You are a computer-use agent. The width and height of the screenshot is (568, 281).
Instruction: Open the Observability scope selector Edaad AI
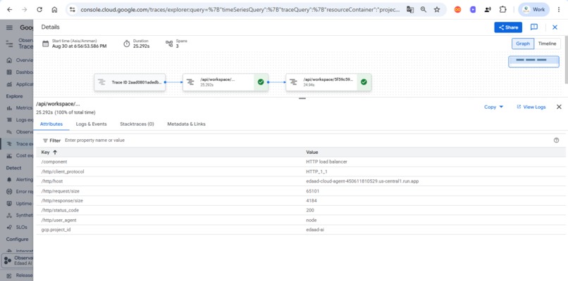point(18,261)
